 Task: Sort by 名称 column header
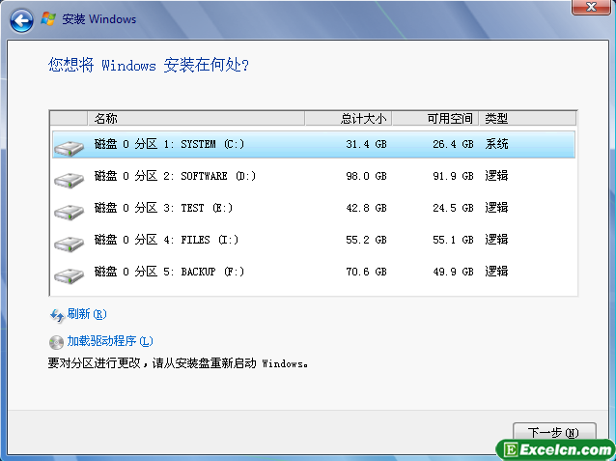pos(196,119)
